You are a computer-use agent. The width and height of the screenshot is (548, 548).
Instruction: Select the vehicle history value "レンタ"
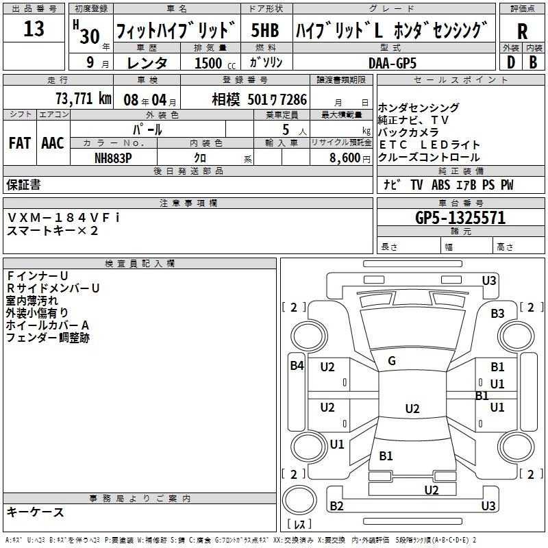coord(147,63)
